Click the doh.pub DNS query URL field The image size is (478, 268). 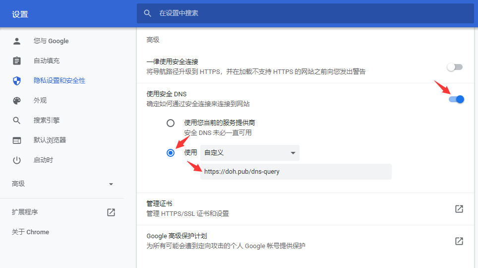(x=296, y=172)
